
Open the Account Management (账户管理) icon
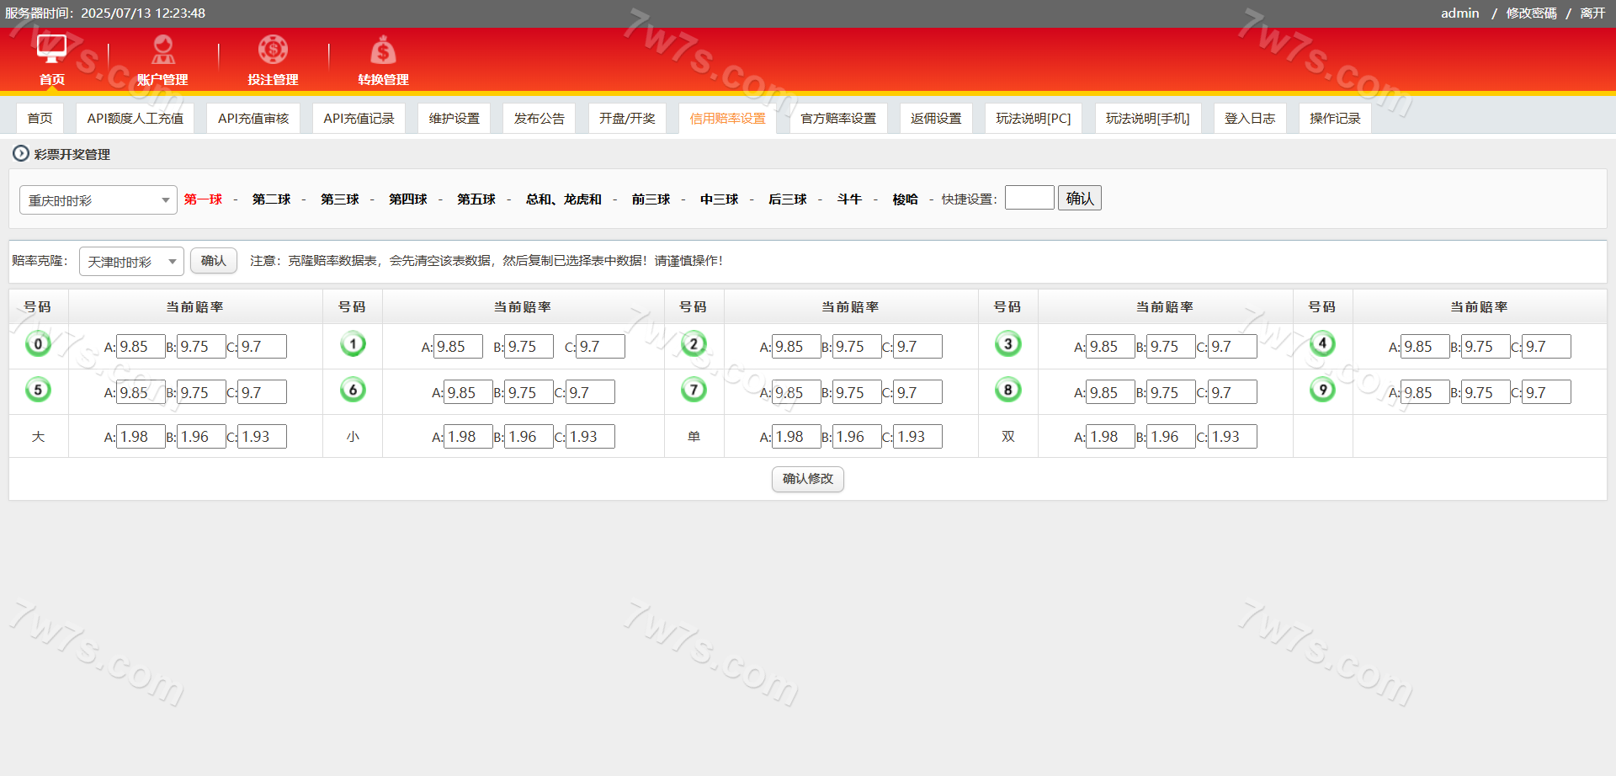162,50
